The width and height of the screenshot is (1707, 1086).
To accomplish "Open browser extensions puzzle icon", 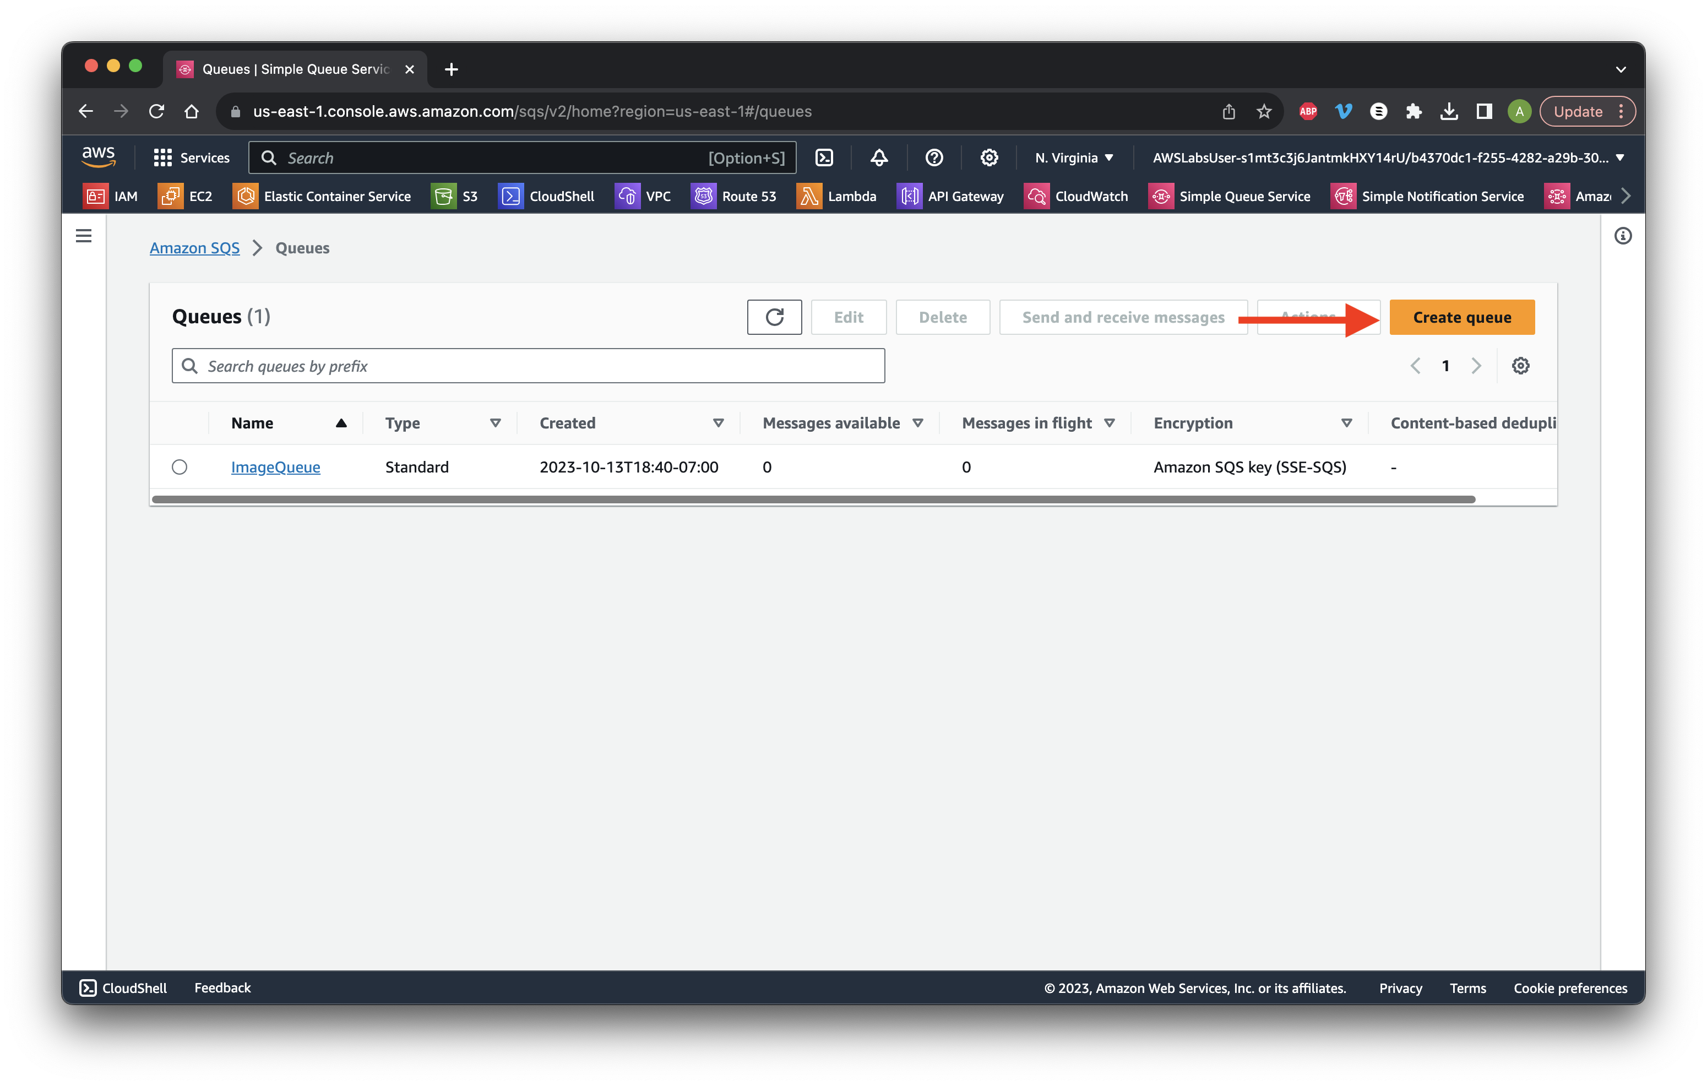I will coord(1414,111).
